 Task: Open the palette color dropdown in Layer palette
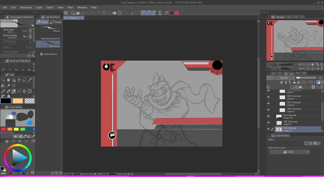pos(270,78)
